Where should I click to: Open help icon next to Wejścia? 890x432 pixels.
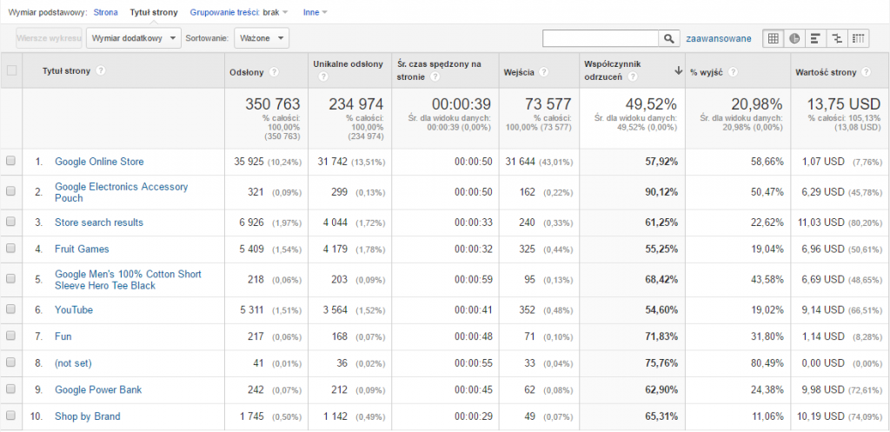click(x=544, y=72)
